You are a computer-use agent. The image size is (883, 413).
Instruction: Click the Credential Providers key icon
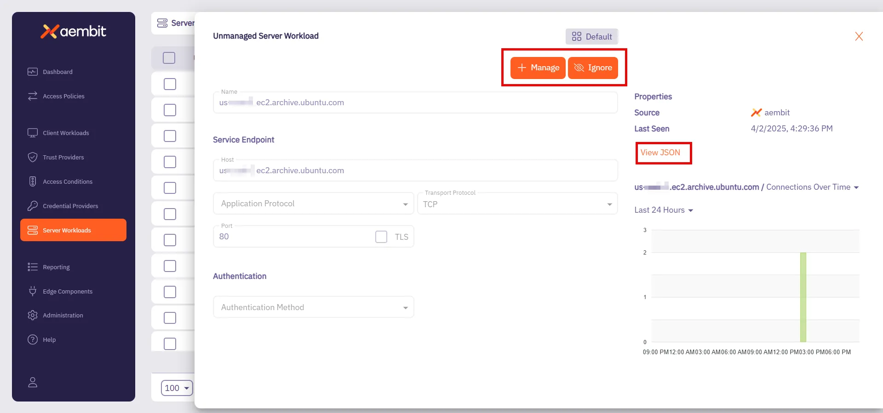click(33, 206)
